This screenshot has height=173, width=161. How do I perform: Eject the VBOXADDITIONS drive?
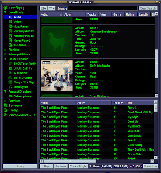35,115
